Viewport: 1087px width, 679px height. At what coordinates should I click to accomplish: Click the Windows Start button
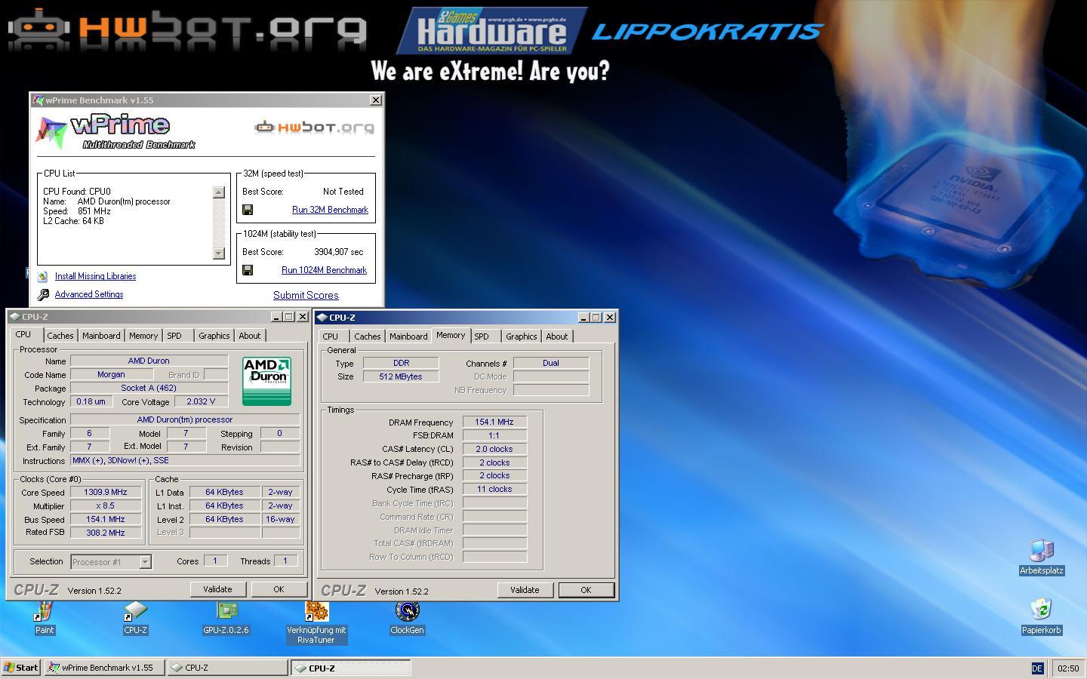[21, 668]
